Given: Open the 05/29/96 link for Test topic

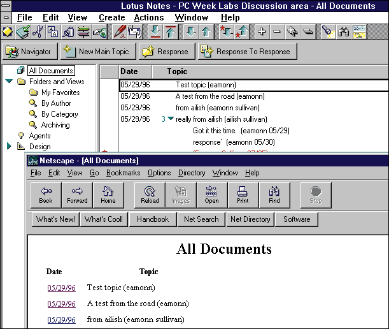Looking at the screenshot, I should (x=61, y=288).
